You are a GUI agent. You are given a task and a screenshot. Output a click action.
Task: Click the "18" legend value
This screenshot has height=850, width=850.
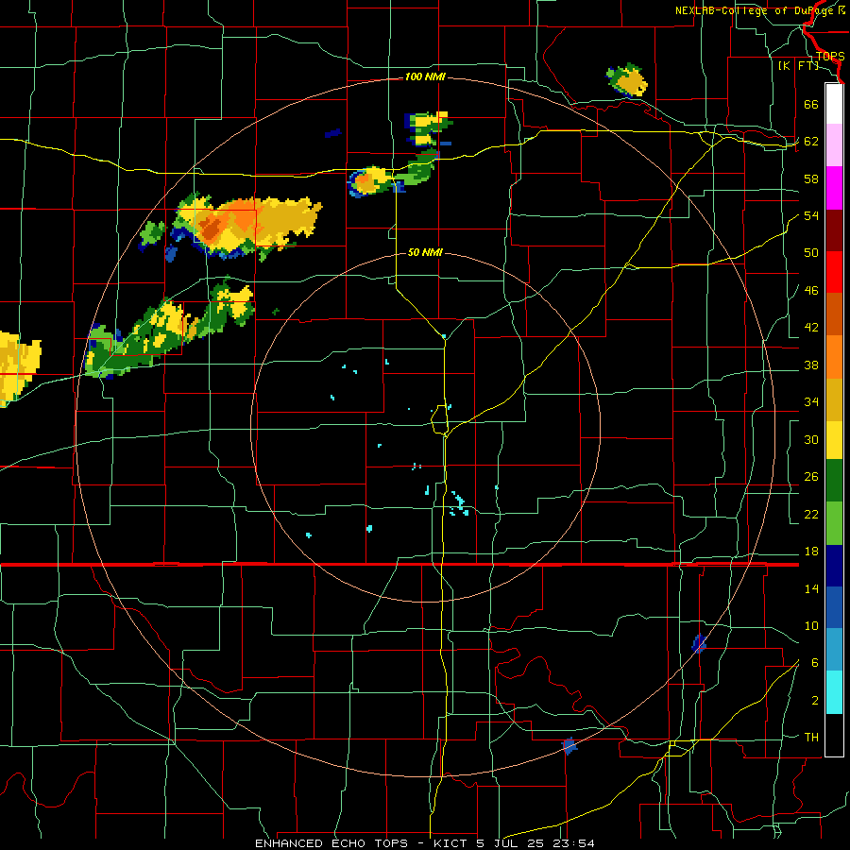[x=811, y=552]
